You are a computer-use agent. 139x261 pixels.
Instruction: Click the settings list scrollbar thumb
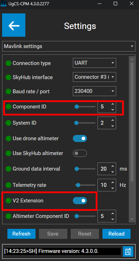132,122
